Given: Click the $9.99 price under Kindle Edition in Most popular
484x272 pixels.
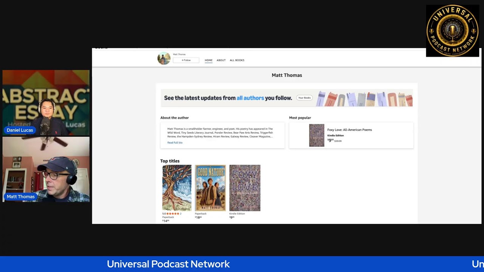Looking at the screenshot, I should click(x=330, y=140).
